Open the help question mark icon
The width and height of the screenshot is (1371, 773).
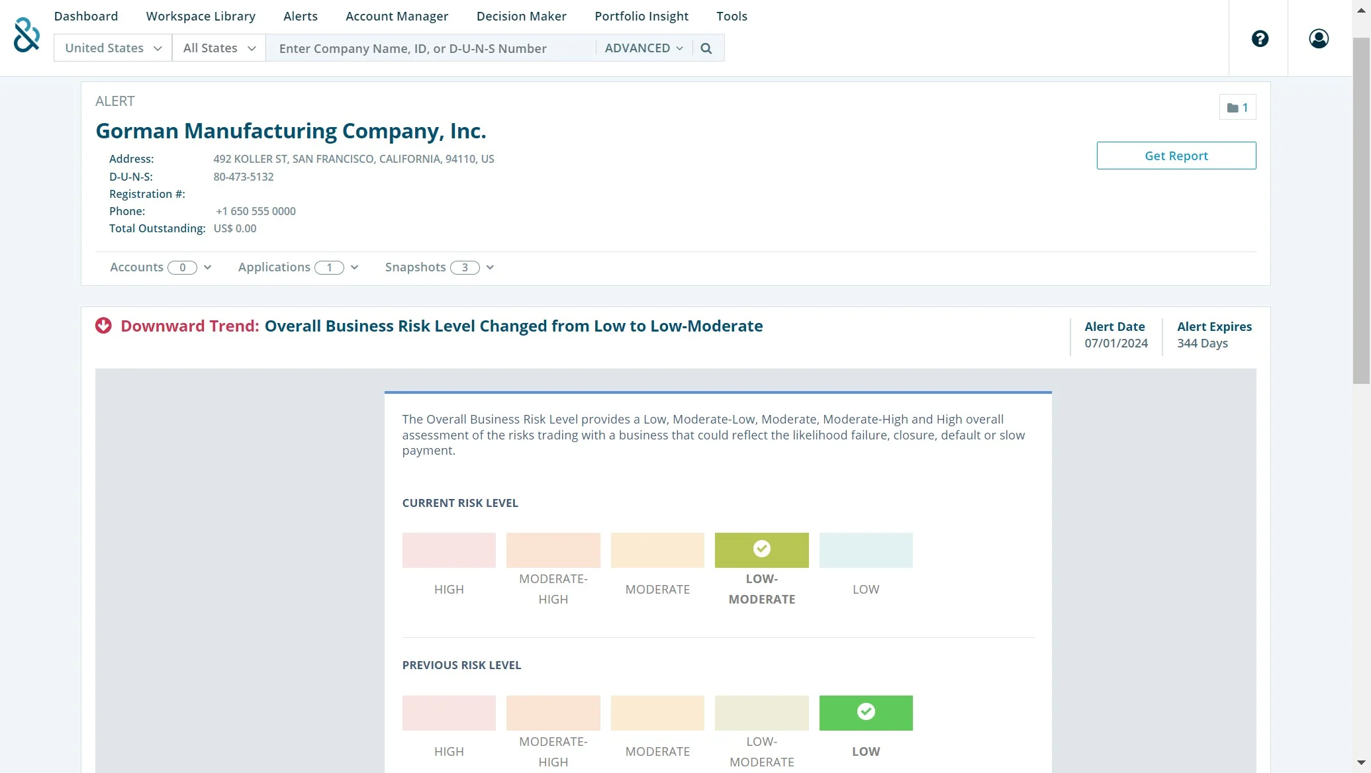pyautogui.click(x=1260, y=38)
